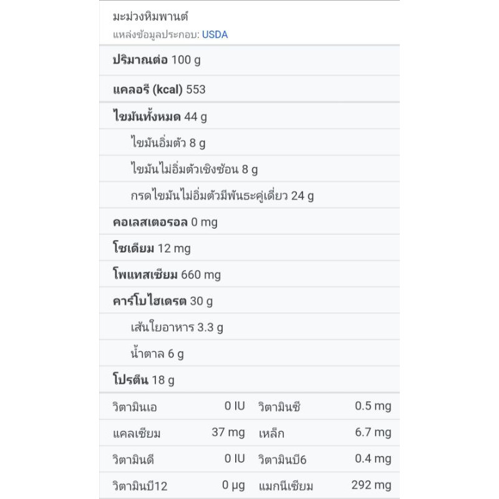Image resolution: width=499 pixels, height=499 pixels.
Task: Click the ไขมันอิ่มตัว 8 g line
Action: (168, 143)
